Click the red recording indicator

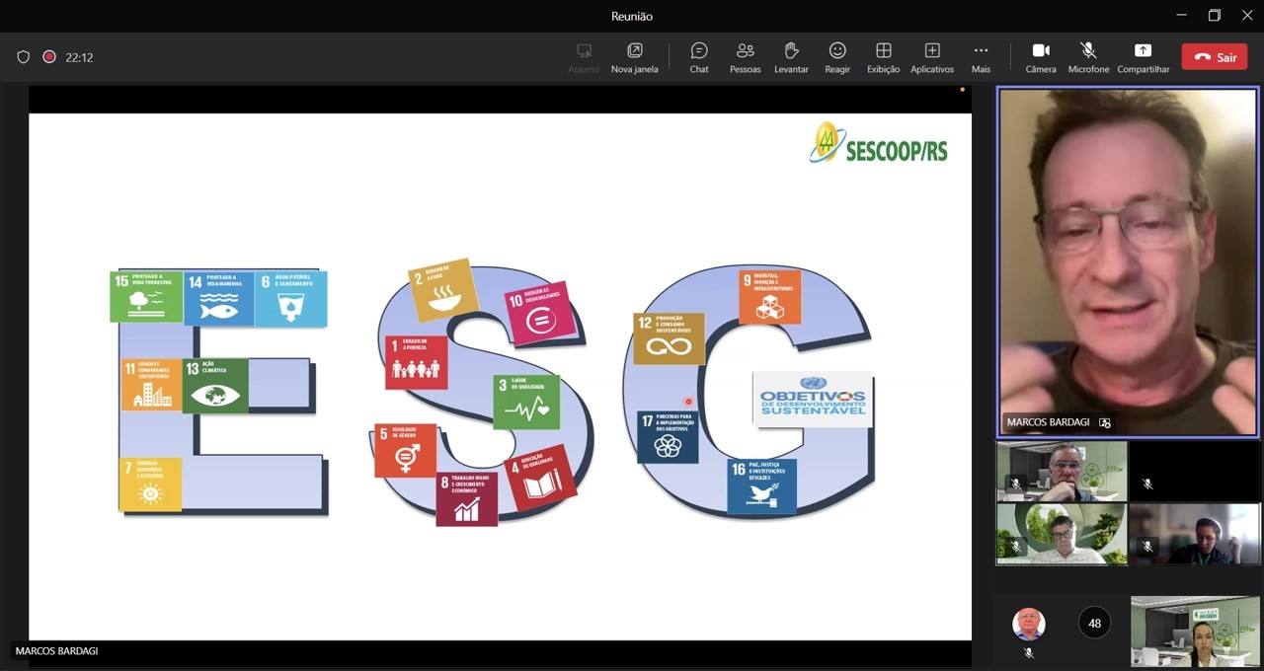pos(48,57)
